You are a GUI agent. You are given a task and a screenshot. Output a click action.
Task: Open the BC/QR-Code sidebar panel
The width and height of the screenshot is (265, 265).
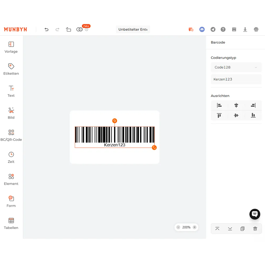click(11, 135)
